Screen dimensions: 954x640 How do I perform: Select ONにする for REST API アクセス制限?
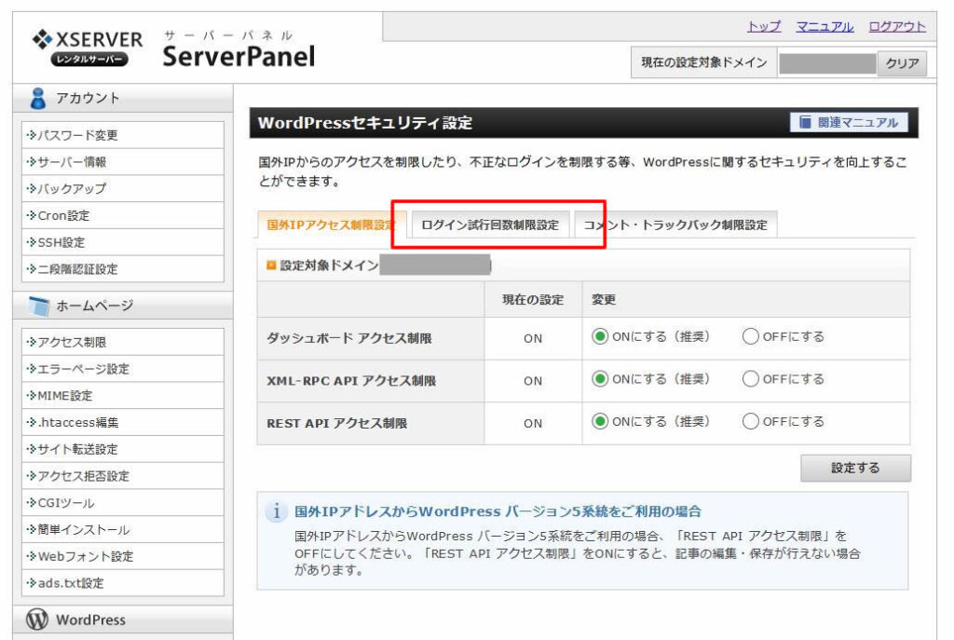pyautogui.click(x=600, y=421)
